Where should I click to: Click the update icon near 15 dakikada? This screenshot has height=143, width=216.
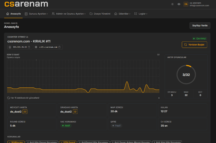[x=8, y=98]
